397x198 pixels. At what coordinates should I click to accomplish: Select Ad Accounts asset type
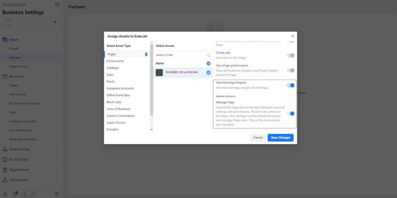(115, 61)
